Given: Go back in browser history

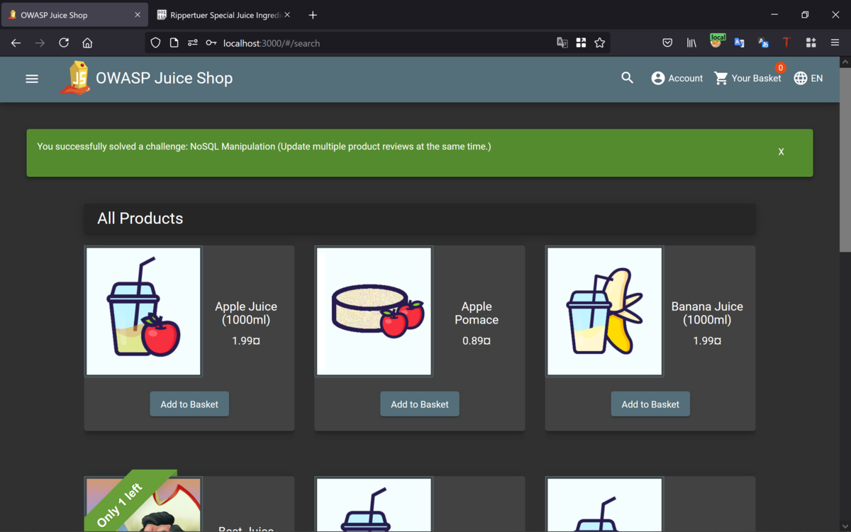Looking at the screenshot, I should [x=16, y=43].
